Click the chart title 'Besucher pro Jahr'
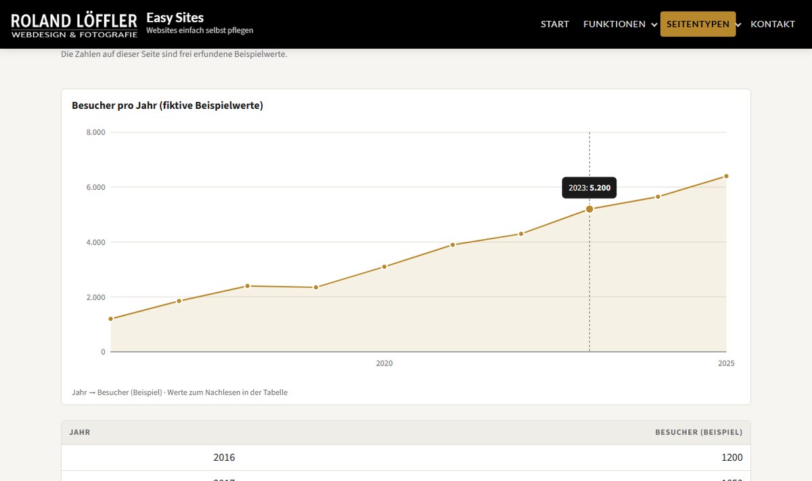This screenshot has width=812, height=481. click(167, 105)
